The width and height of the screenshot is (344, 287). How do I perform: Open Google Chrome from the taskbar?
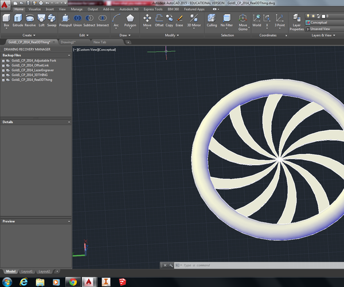[72, 281]
